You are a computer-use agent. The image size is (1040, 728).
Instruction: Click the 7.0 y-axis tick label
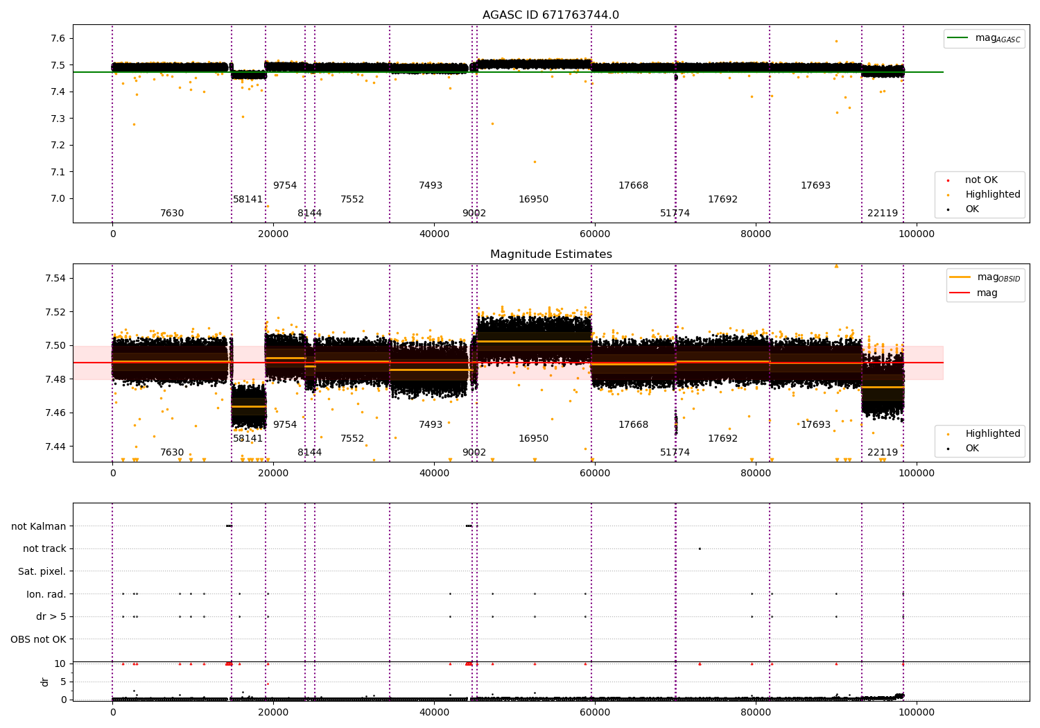tap(58, 199)
